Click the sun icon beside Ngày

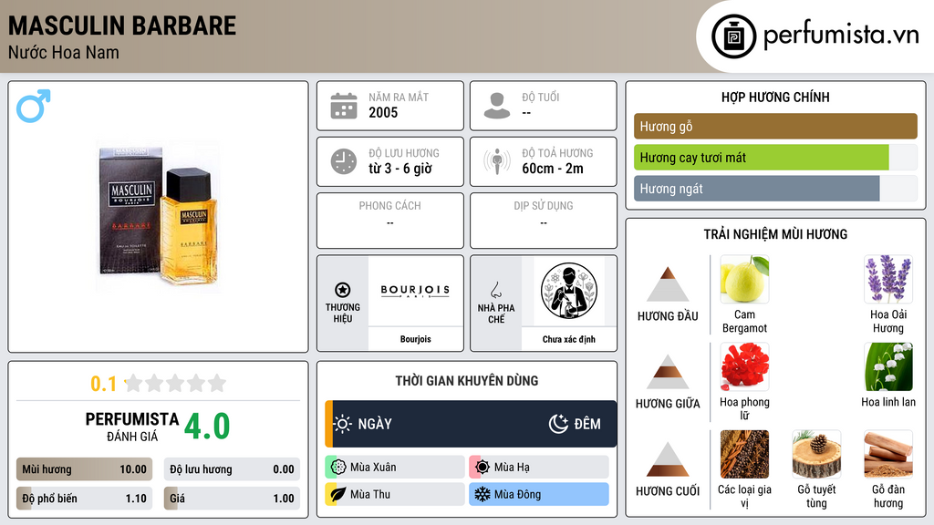pos(343,424)
